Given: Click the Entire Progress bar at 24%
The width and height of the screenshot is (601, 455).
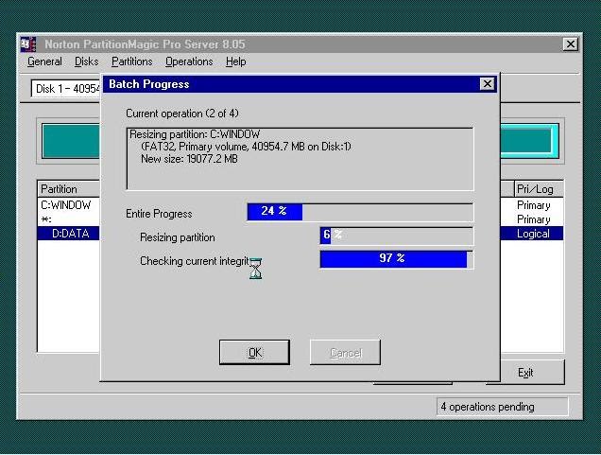Looking at the screenshot, I should point(360,212).
